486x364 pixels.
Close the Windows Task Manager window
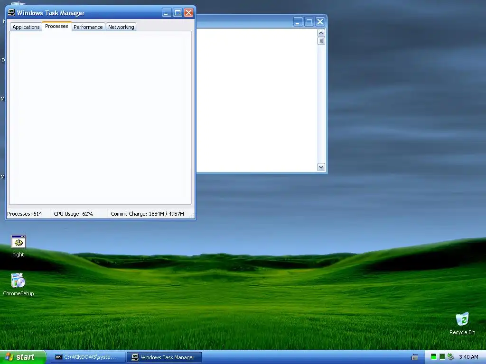click(x=189, y=13)
